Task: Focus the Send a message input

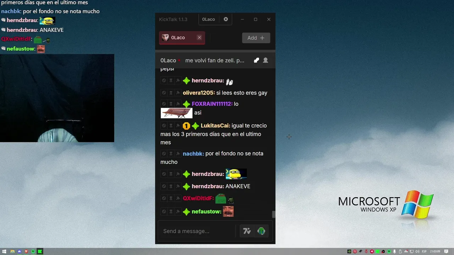Action: [x=197, y=231]
